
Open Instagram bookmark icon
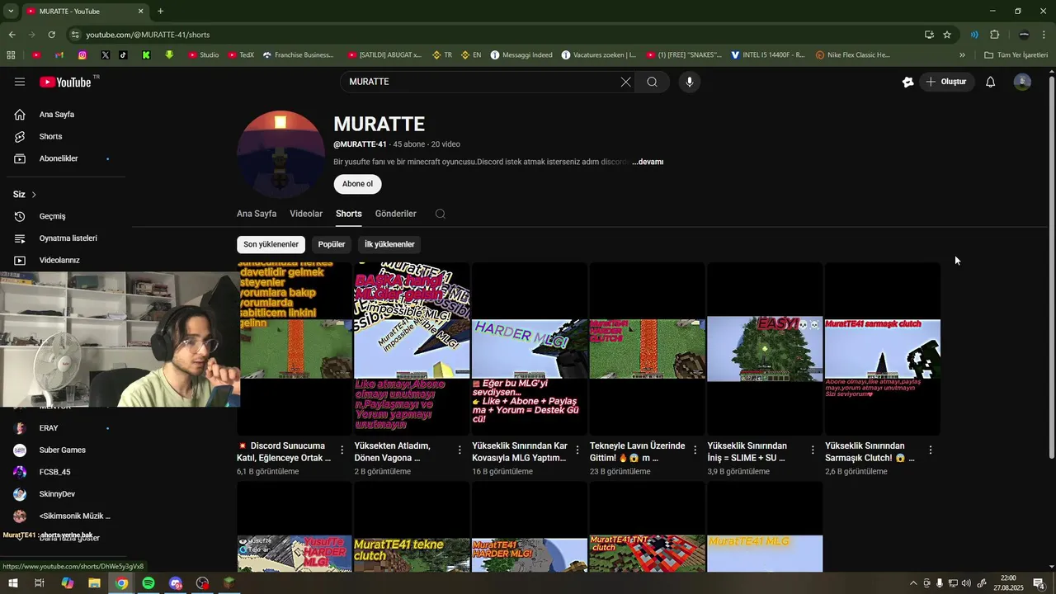(x=82, y=55)
